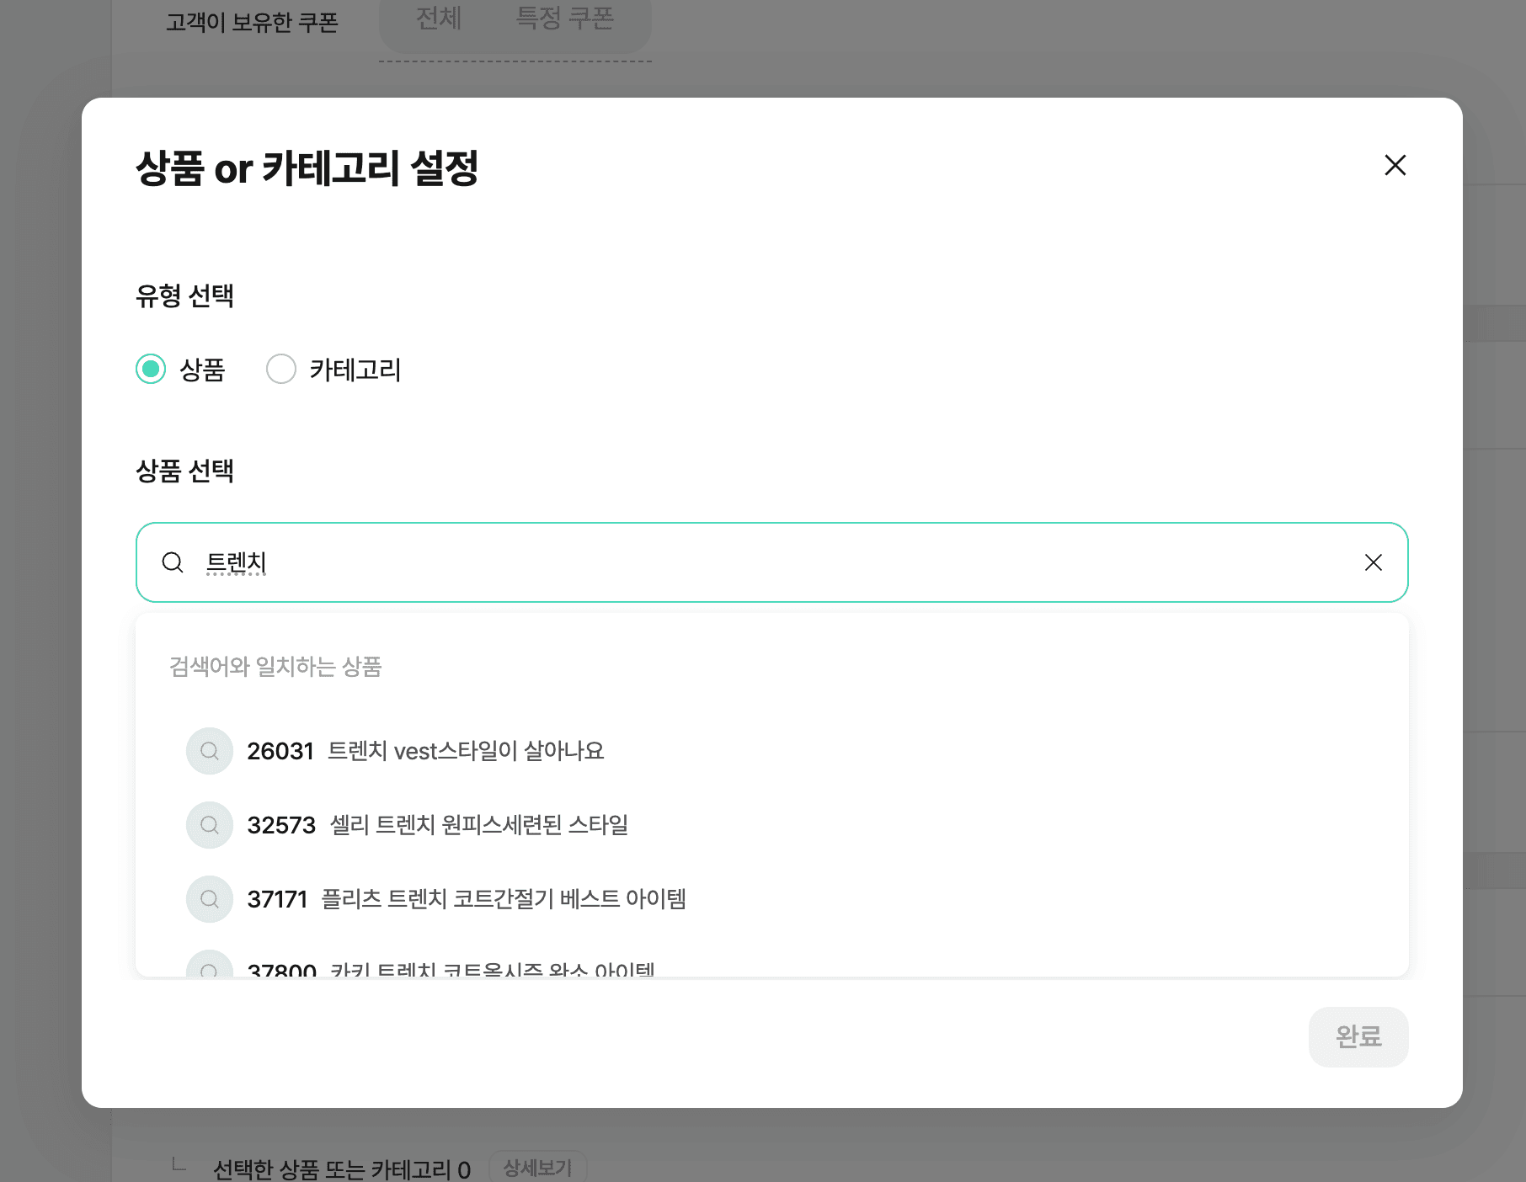The height and width of the screenshot is (1182, 1526).
Task: Select the 상품 radio button
Action: [151, 369]
